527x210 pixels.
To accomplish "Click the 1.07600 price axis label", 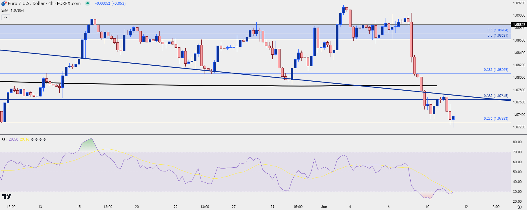I will [519, 102].
